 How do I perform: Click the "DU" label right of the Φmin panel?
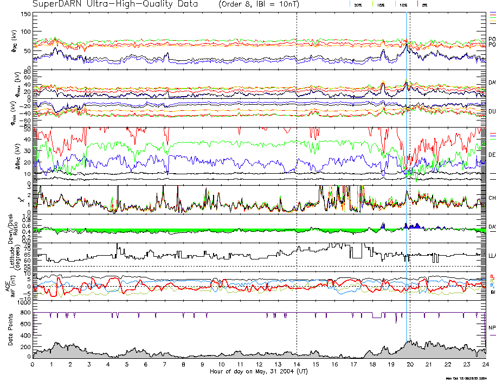pyautogui.click(x=492, y=111)
